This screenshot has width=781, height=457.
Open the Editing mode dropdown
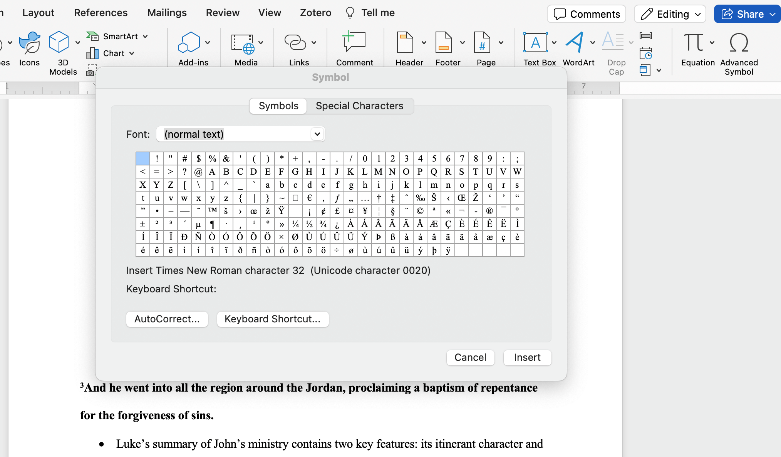[x=670, y=14]
